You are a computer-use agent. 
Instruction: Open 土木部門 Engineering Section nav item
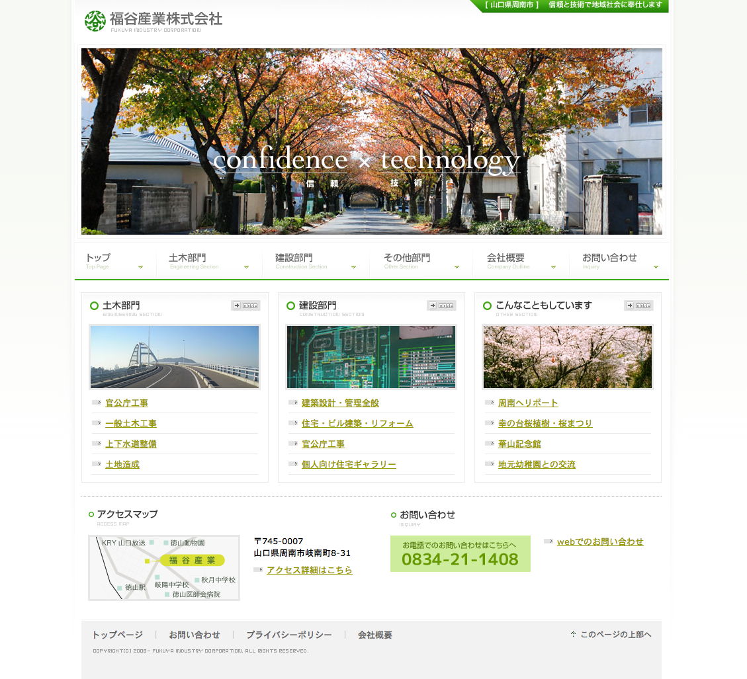209,261
